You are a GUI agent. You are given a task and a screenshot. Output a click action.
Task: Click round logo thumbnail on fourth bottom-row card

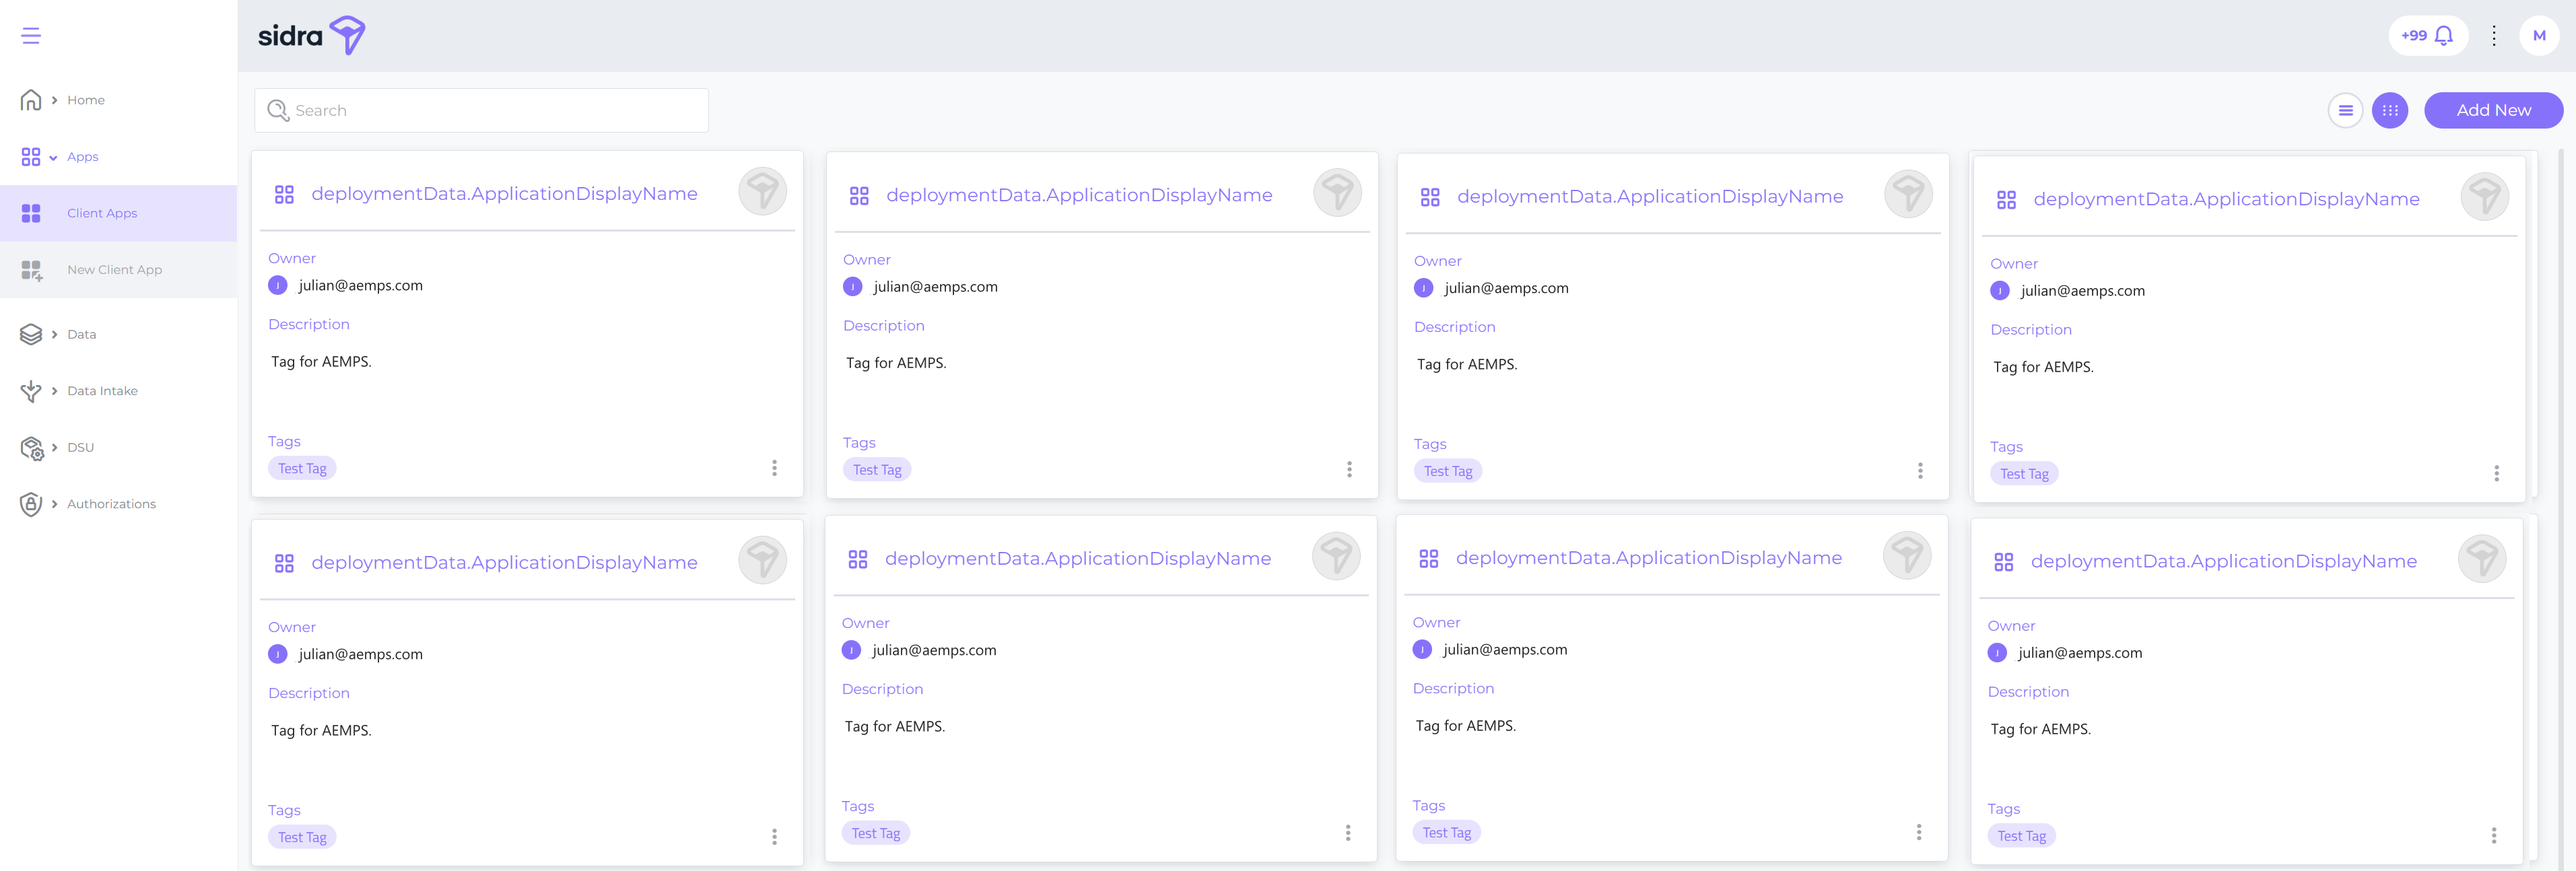[2482, 559]
